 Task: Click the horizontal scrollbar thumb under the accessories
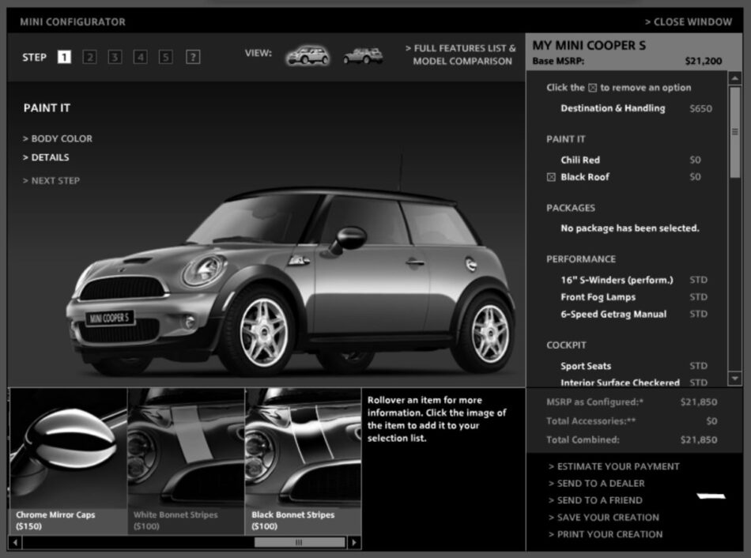pyautogui.click(x=300, y=542)
